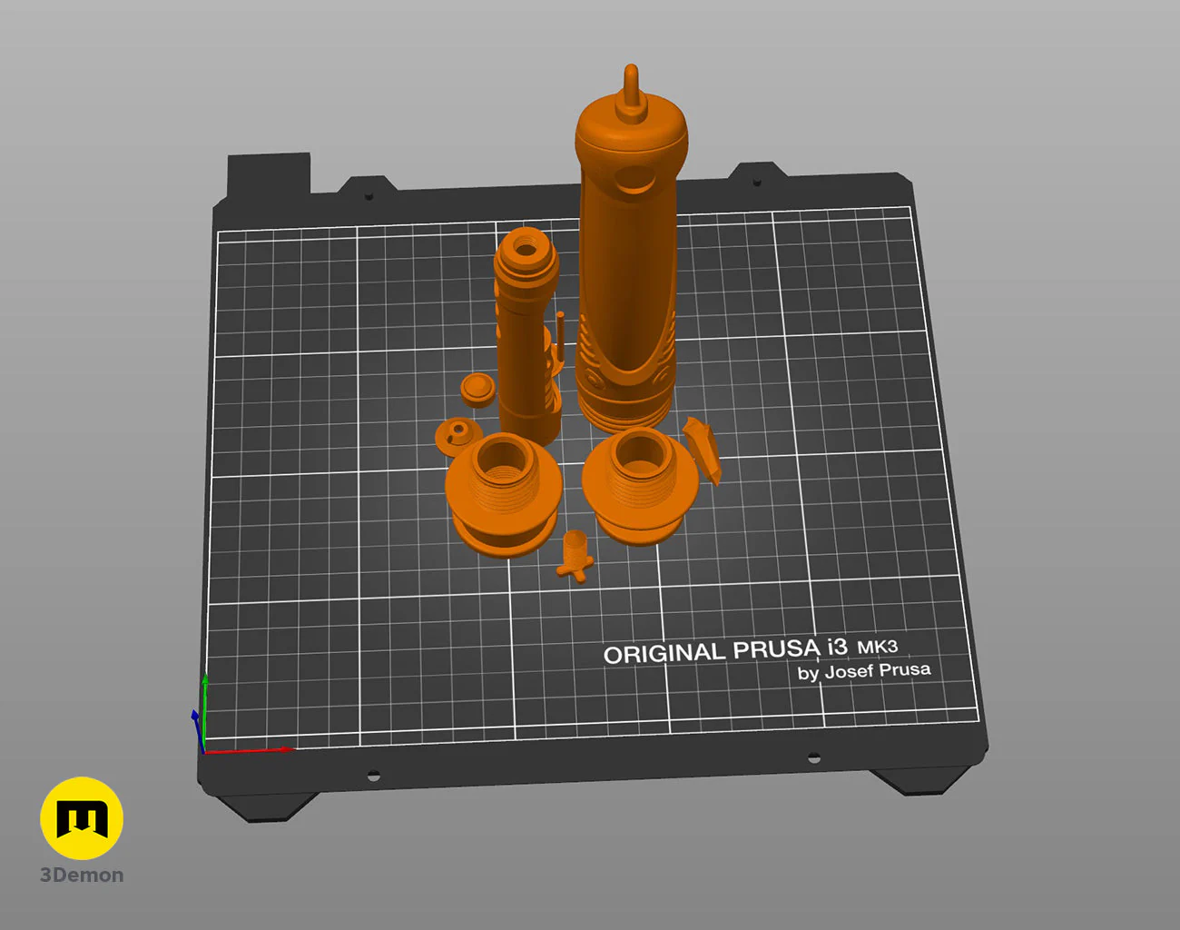
Task: Click the right threaded emitter cone part
Action: [640, 486]
